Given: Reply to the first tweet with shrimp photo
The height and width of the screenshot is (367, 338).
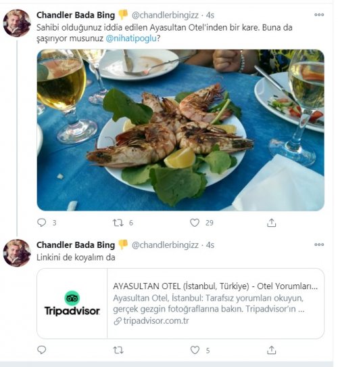Looking at the screenshot, I should click(42, 222).
